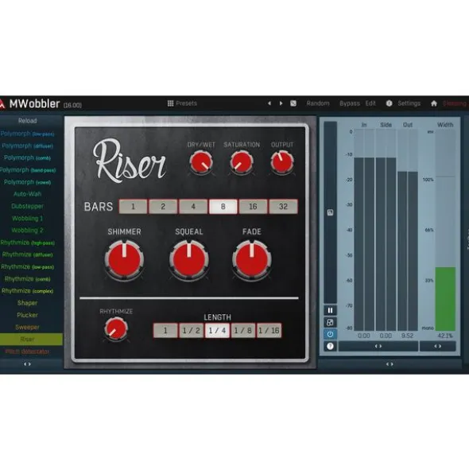
Task: Set BARS to 32
Action: (x=283, y=206)
